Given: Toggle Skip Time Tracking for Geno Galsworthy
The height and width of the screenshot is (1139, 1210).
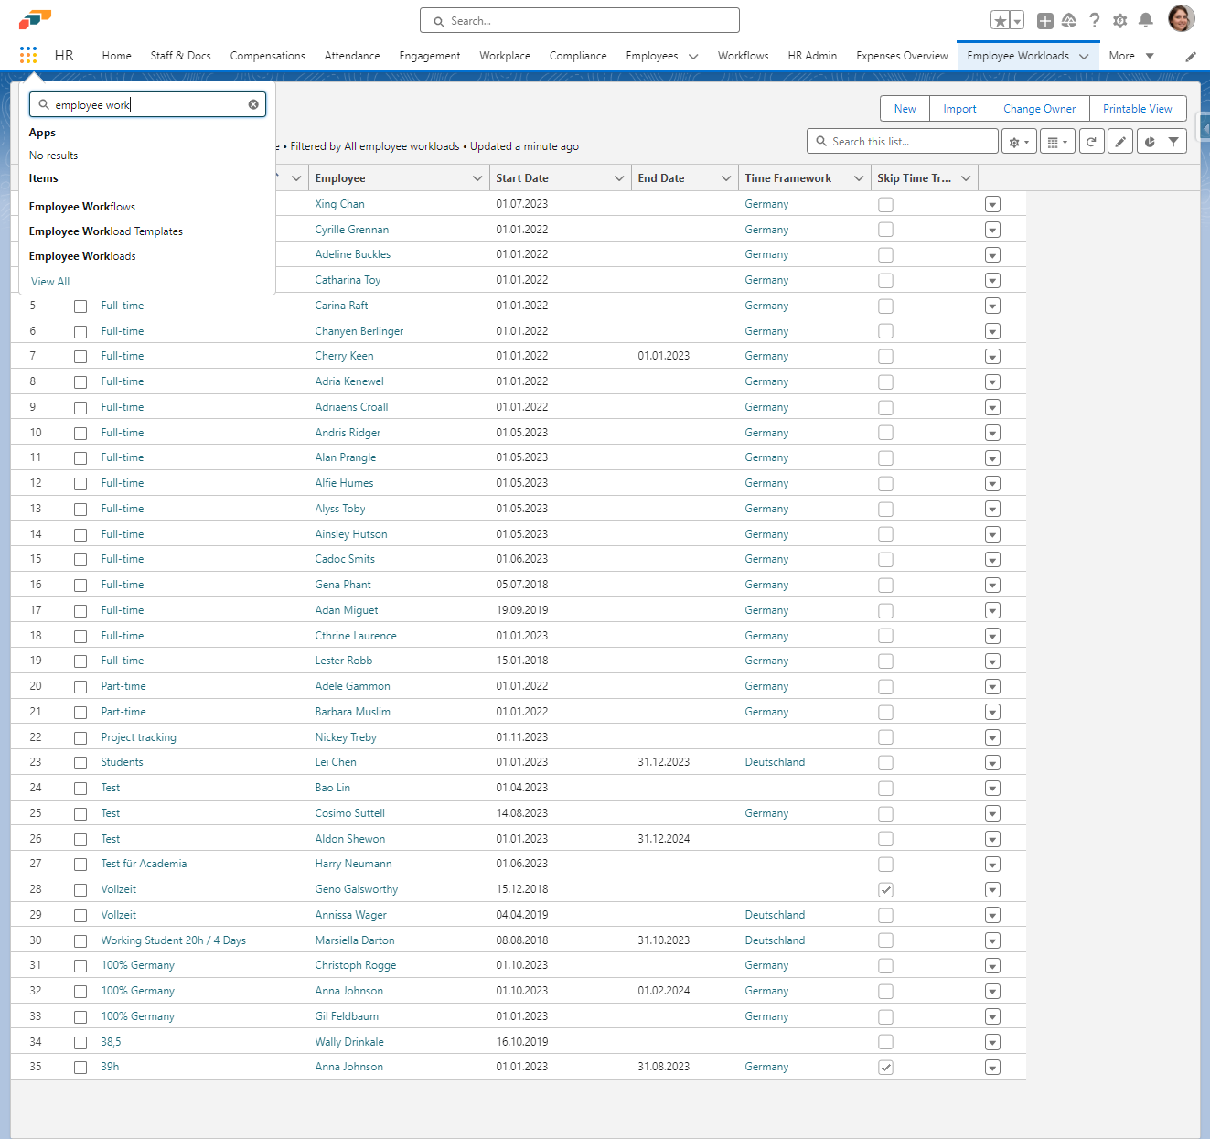Looking at the screenshot, I should [885, 889].
